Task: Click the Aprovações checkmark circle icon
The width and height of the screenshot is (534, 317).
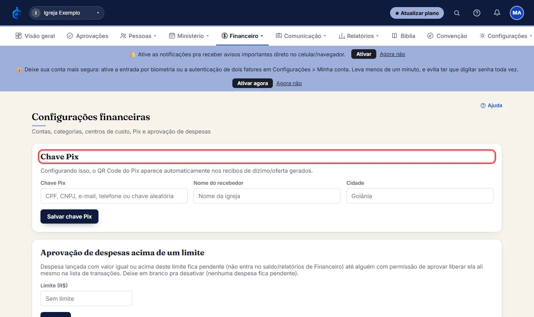Action: (x=70, y=36)
